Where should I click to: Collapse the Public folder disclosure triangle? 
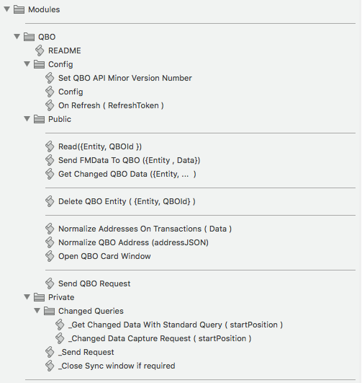click(x=27, y=119)
